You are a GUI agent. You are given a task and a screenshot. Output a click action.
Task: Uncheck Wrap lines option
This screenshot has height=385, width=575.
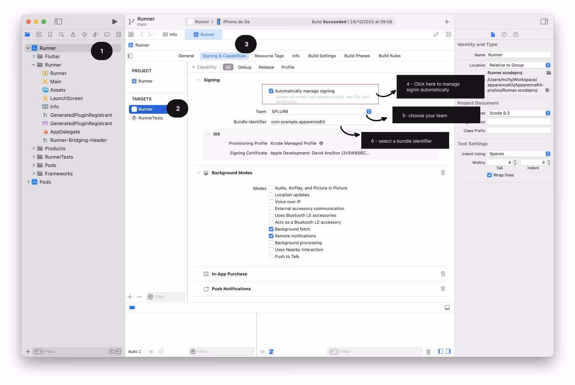[x=489, y=175]
